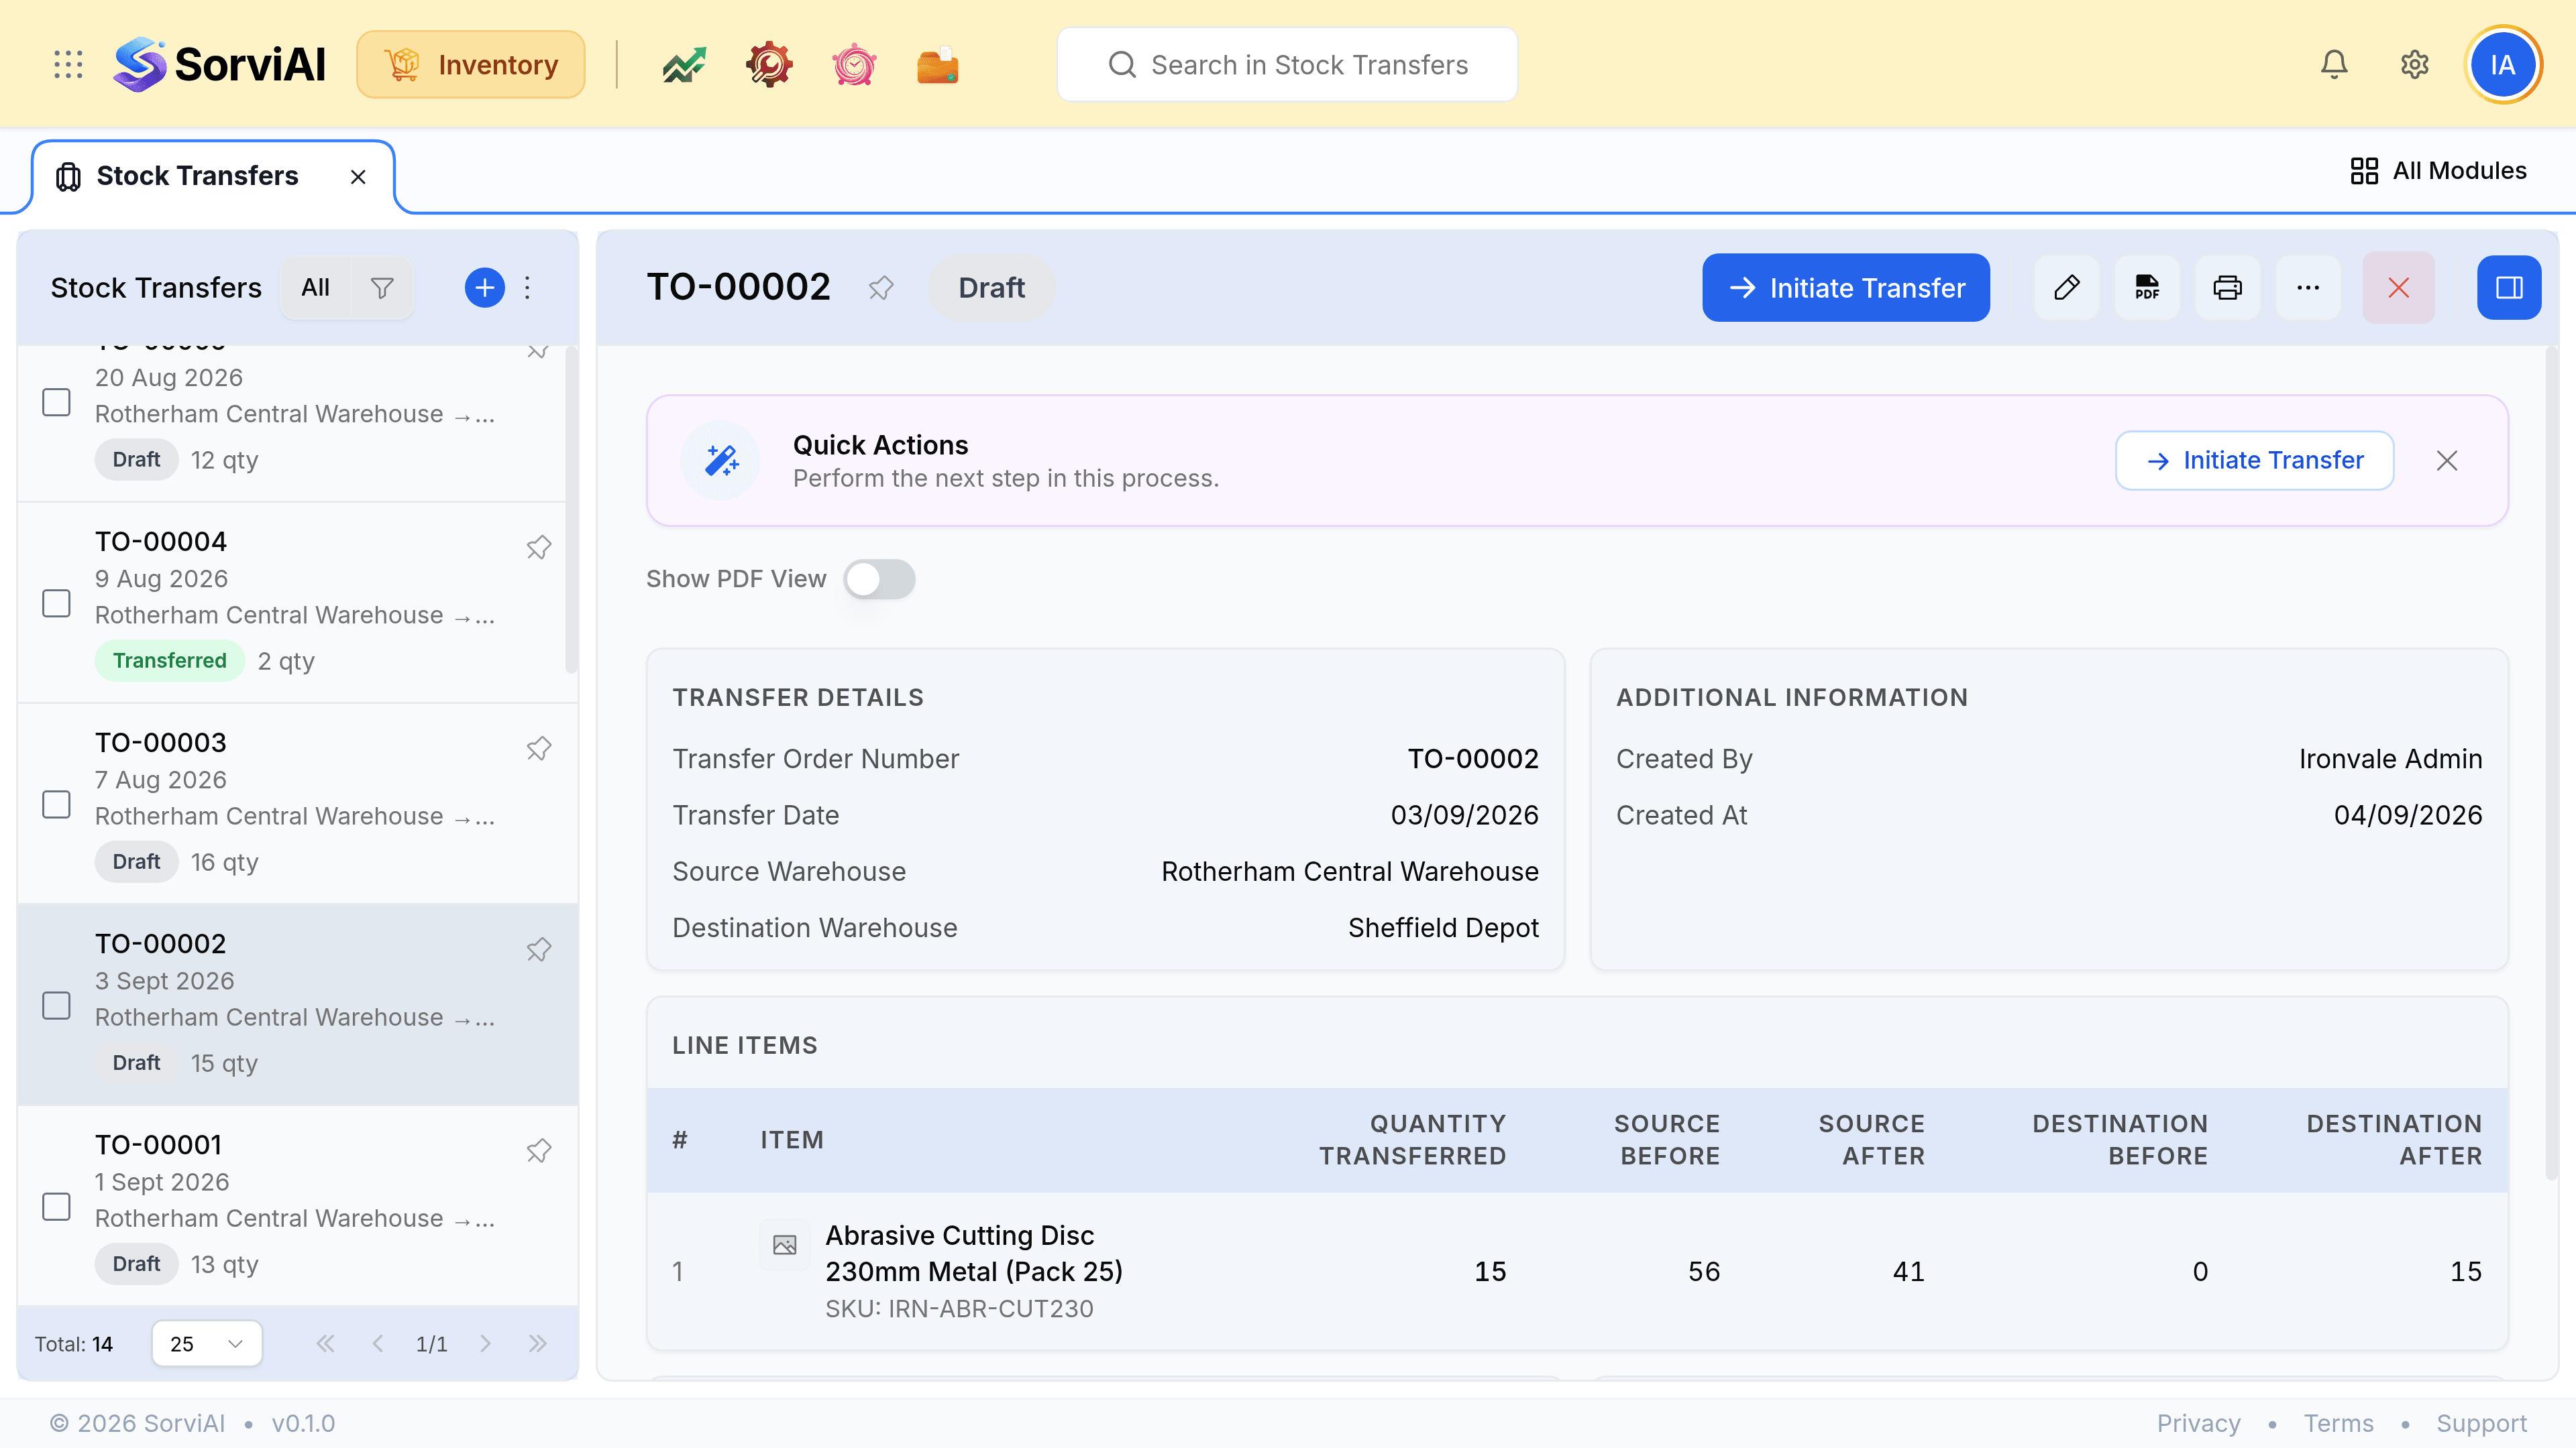Open the list filter funnel icon
Screen dimensions: 2576x1448
point(382,288)
